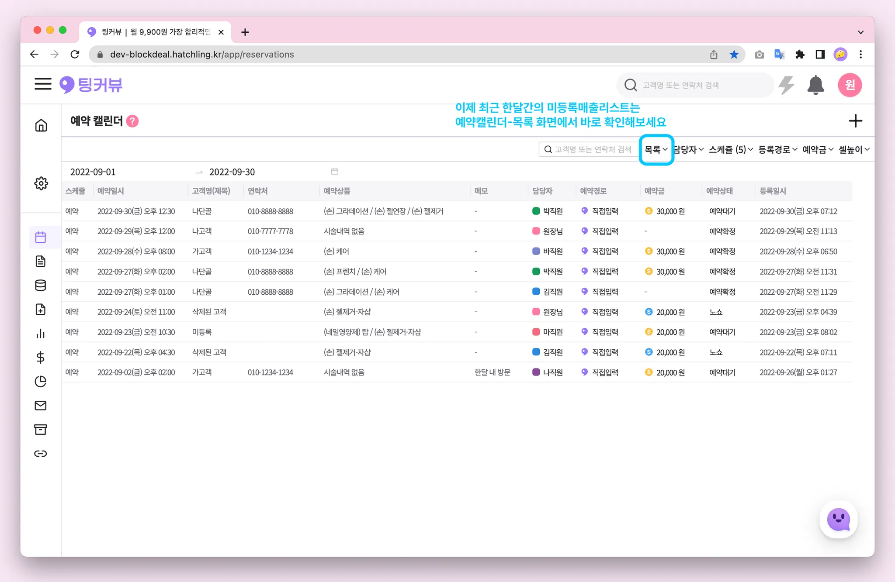Open the bar chart statistics icon
This screenshot has height=582, width=895.
pos(41,334)
